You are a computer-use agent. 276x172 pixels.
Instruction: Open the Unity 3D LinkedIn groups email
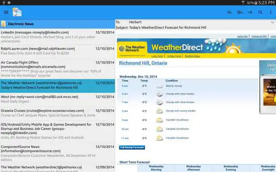pos(57,131)
